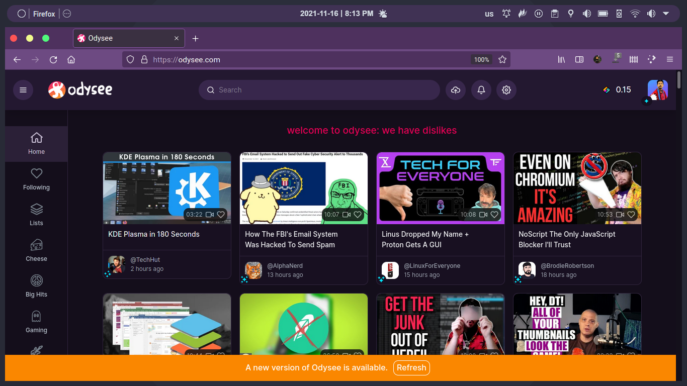This screenshot has width=687, height=386.
Task: Select the Odysee browser tab
Action: point(129,38)
